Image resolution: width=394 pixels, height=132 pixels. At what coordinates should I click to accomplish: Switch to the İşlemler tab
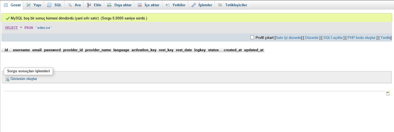202,5
